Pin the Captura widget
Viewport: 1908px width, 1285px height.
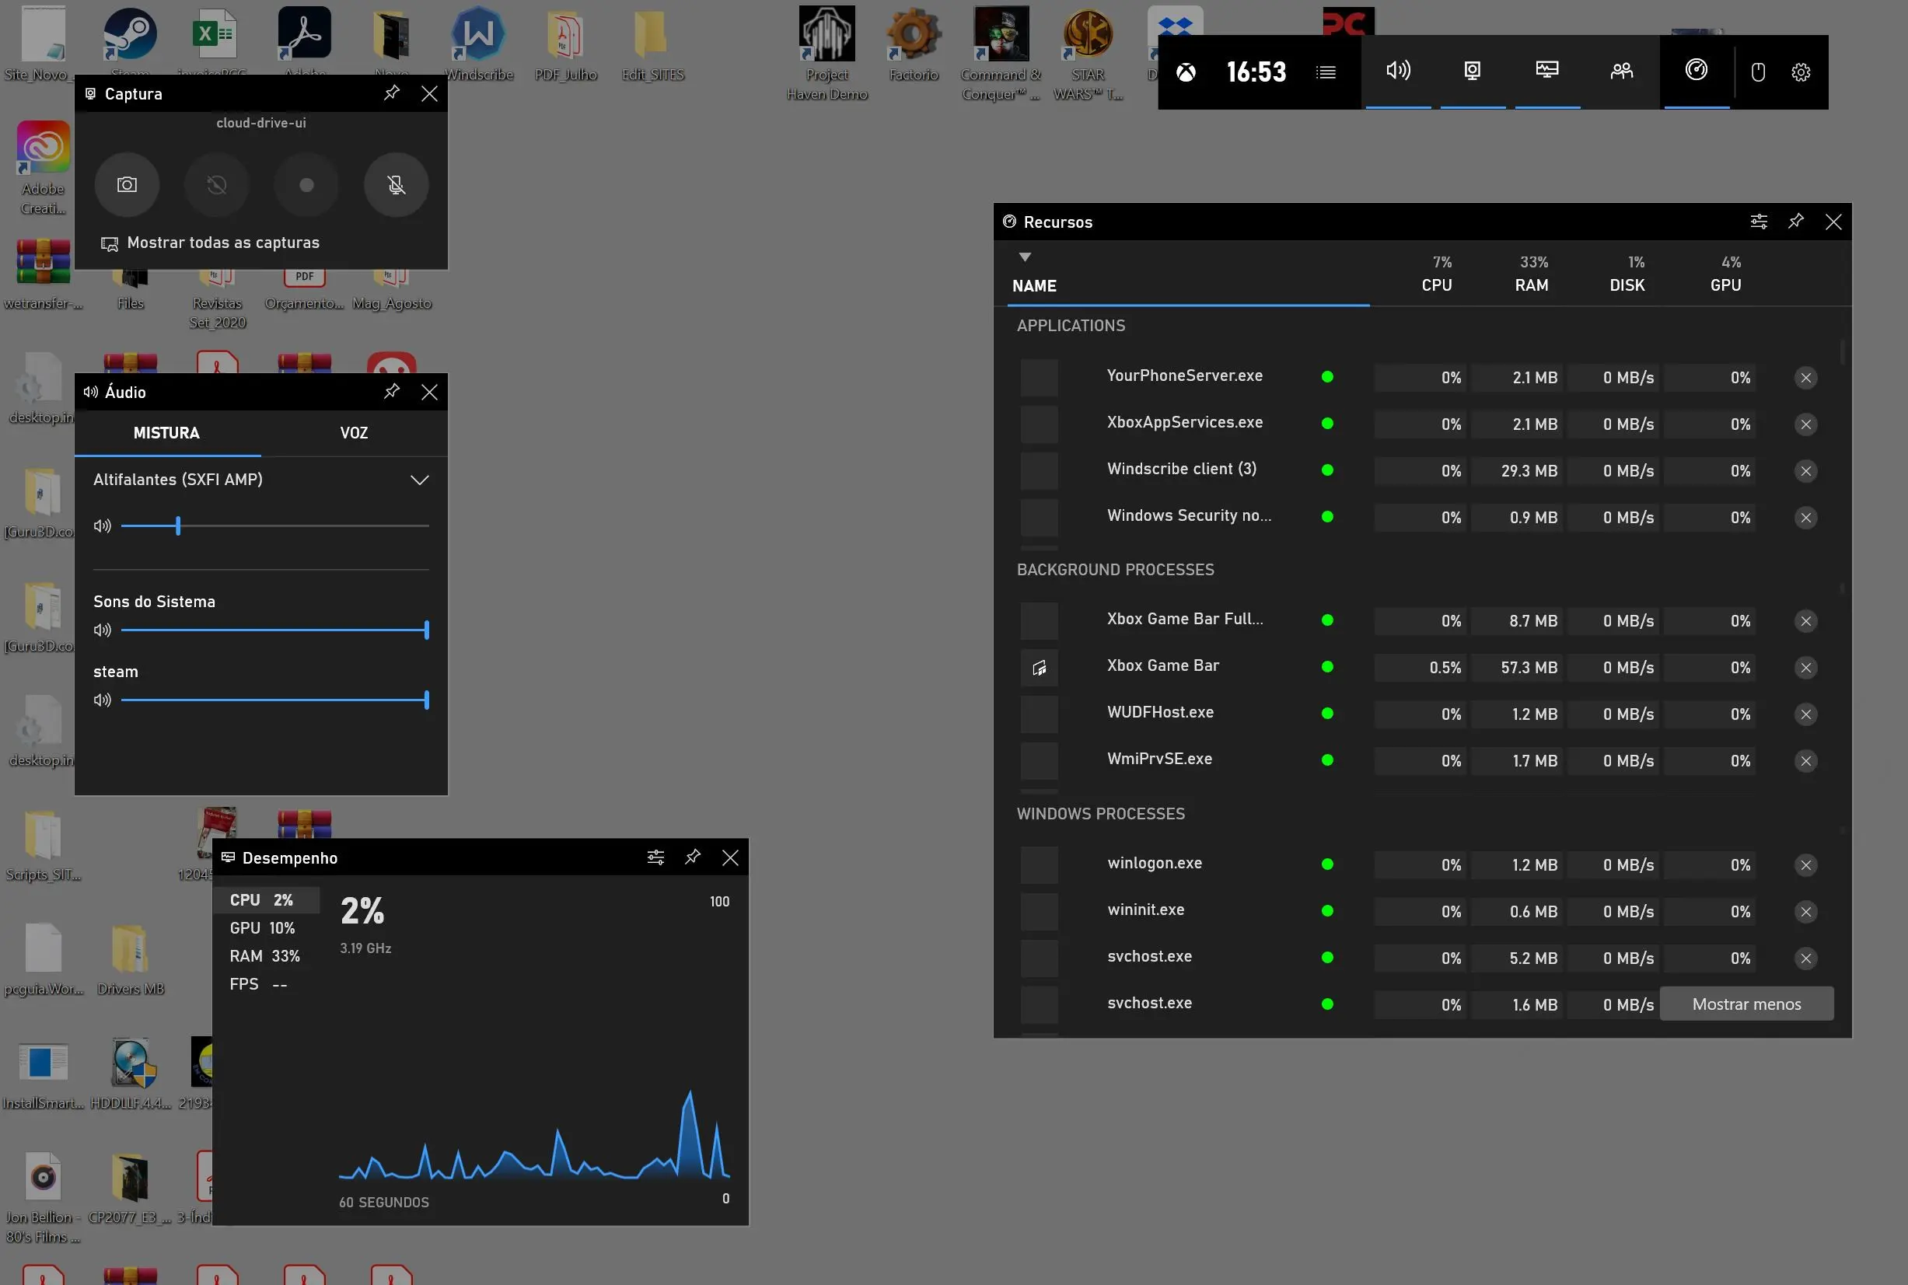[392, 93]
